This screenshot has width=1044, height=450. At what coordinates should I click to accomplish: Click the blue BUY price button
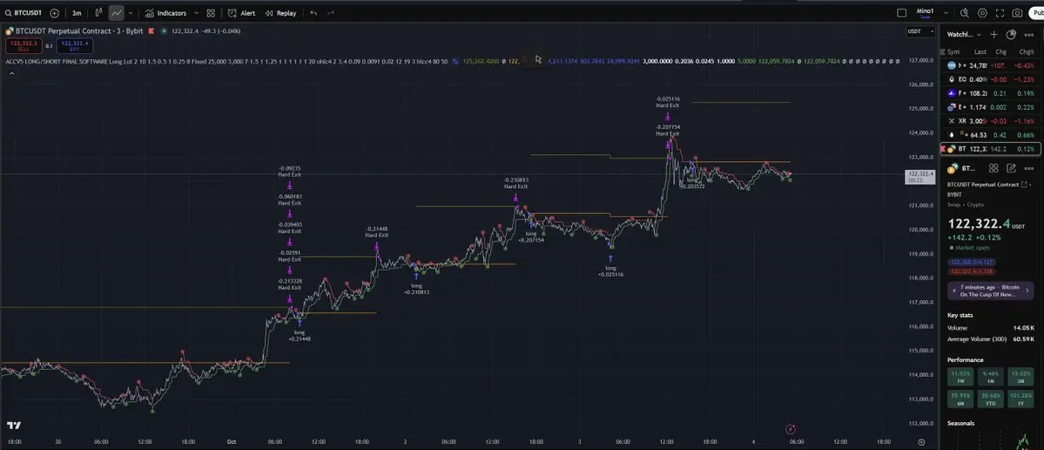coord(75,45)
